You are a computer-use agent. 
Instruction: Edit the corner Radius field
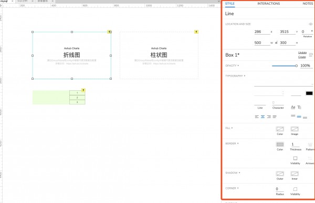coord(280,189)
